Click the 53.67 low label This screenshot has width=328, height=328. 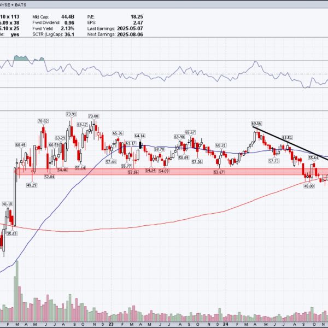point(219,172)
